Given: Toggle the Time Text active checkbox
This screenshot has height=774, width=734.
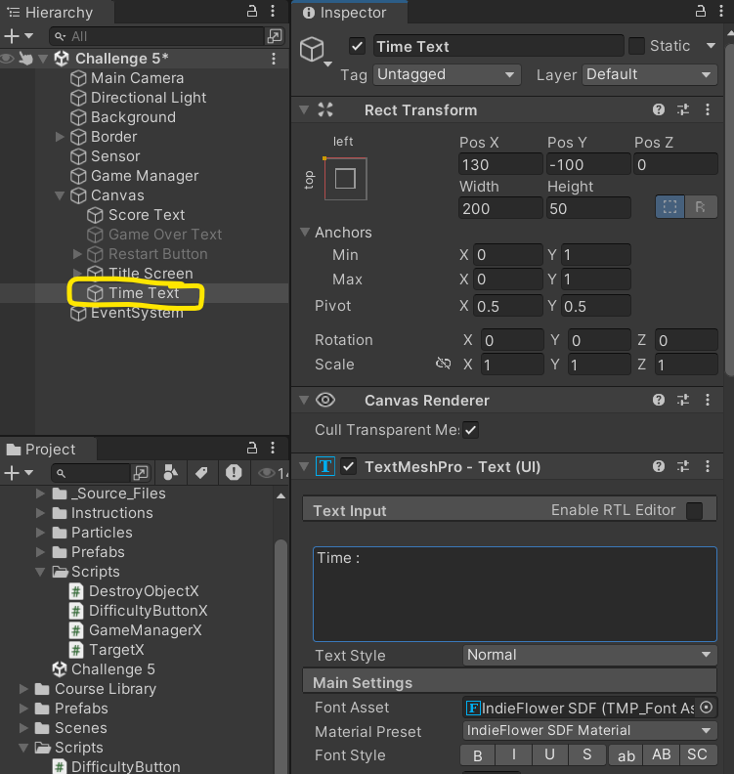Looking at the screenshot, I should 357,46.
